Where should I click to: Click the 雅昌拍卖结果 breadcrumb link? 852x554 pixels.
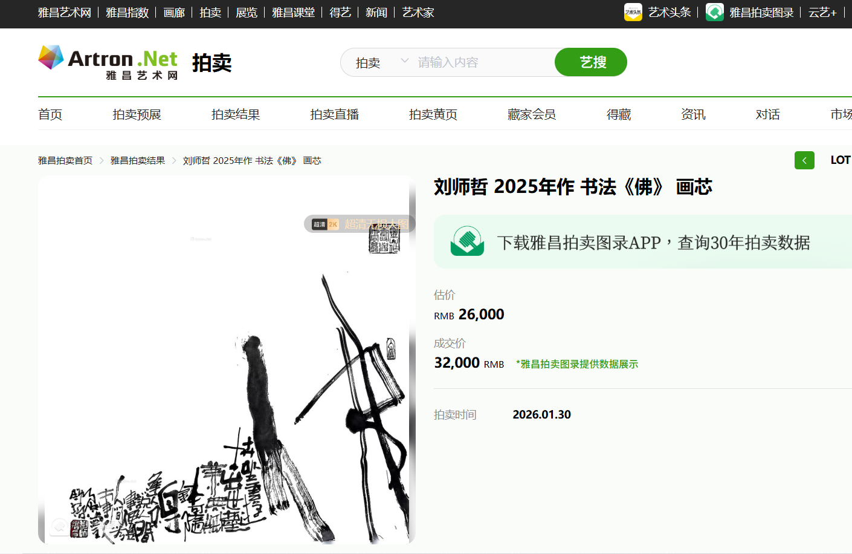click(x=138, y=161)
